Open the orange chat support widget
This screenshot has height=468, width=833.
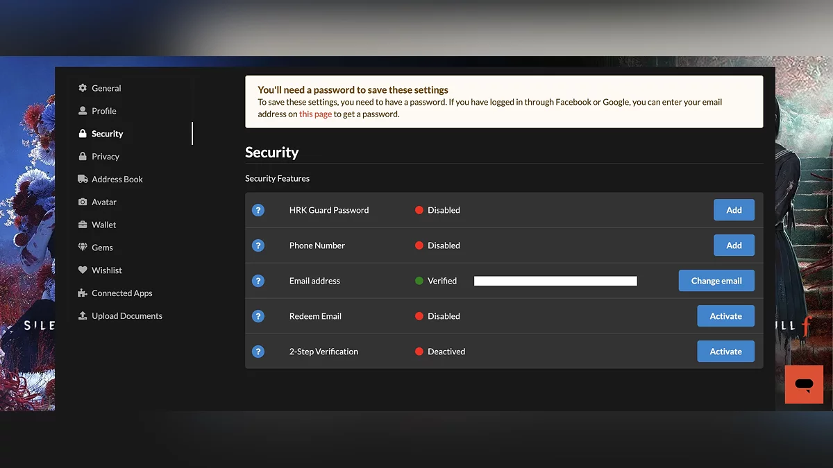(x=804, y=384)
